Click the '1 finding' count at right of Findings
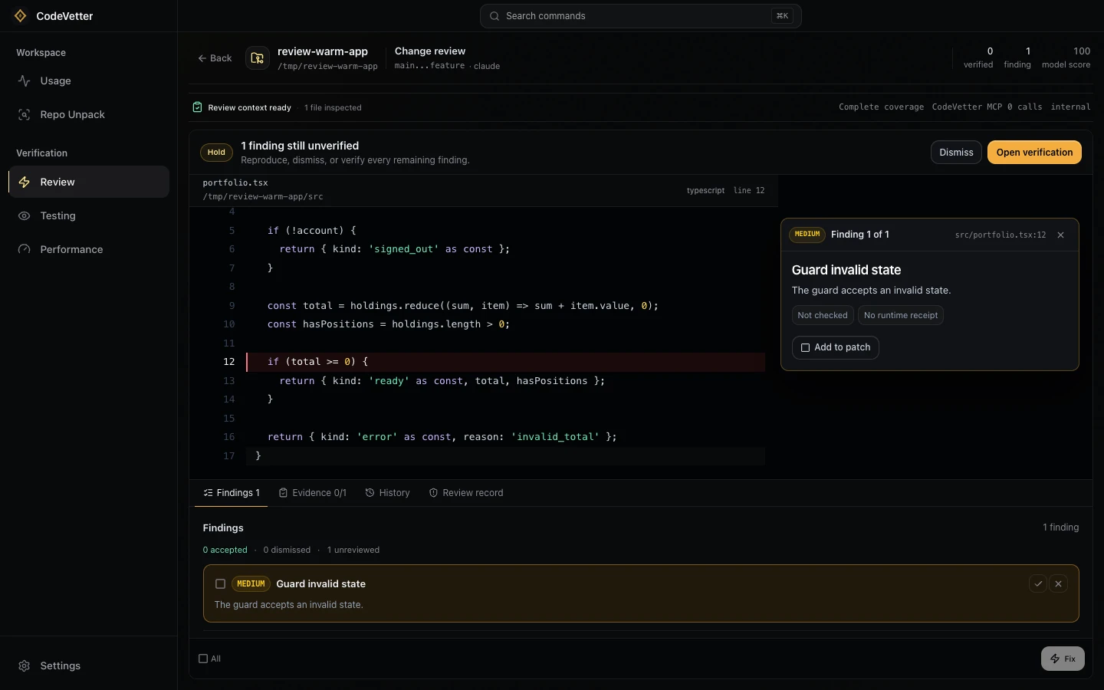 click(1060, 527)
